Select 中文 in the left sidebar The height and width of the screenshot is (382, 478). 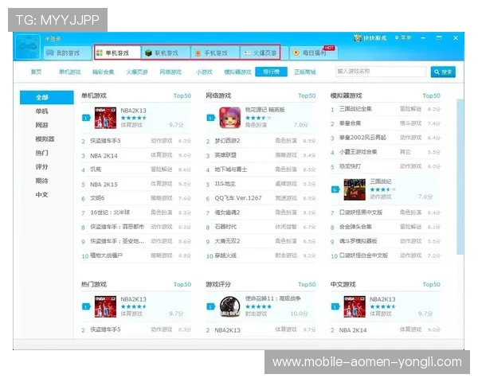point(41,194)
